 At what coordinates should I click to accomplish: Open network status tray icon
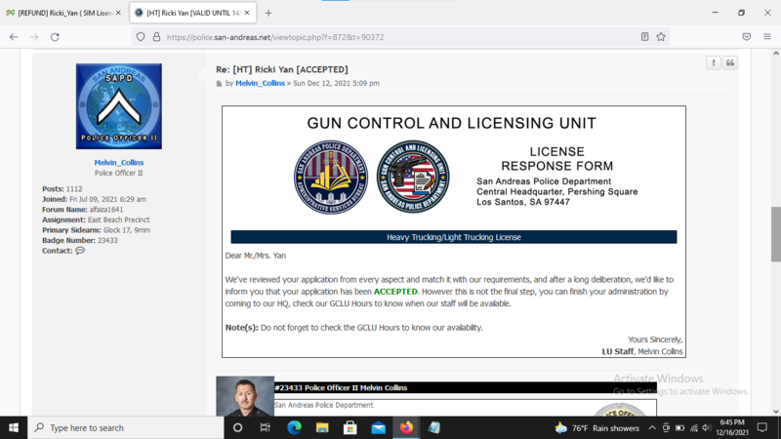pos(694,427)
